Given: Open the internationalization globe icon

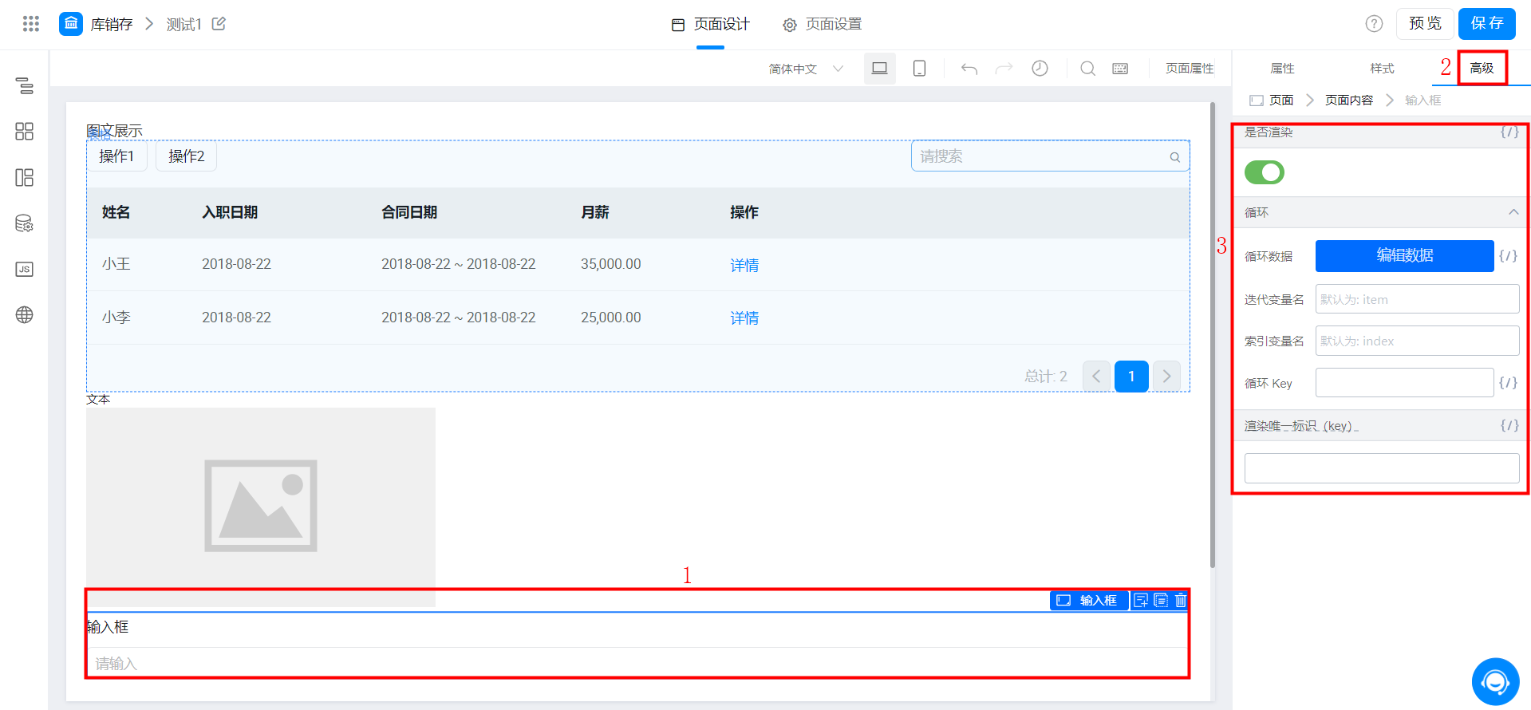Looking at the screenshot, I should click(x=25, y=315).
